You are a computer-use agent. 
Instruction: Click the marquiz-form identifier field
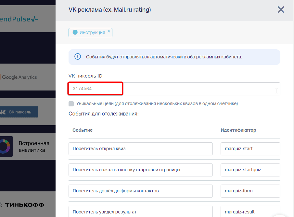click(x=250, y=191)
